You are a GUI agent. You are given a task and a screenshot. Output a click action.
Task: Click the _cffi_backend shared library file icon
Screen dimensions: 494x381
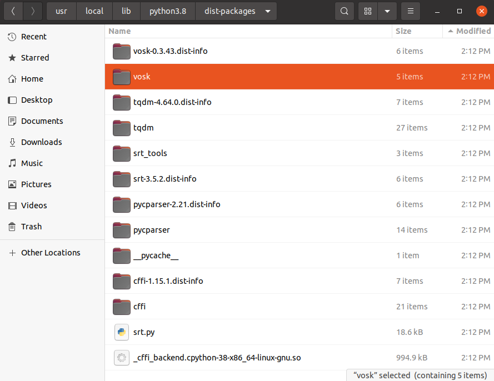coord(121,358)
